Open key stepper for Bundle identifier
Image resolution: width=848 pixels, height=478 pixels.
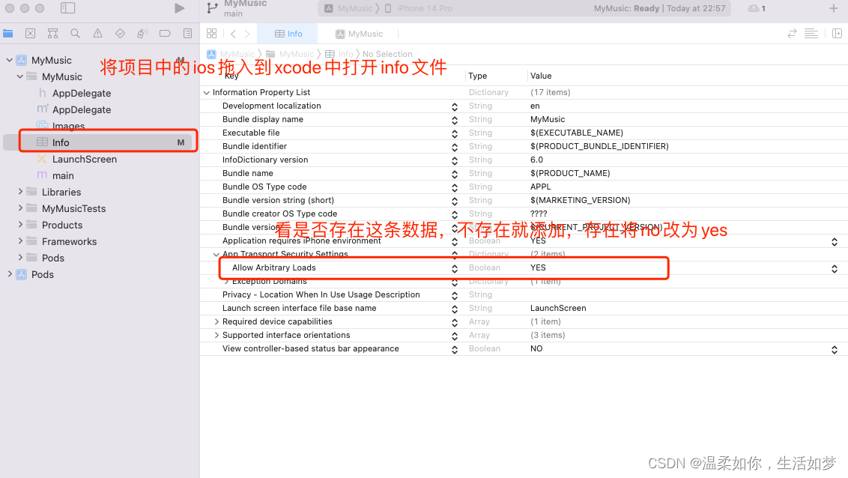pyautogui.click(x=454, y=147)
